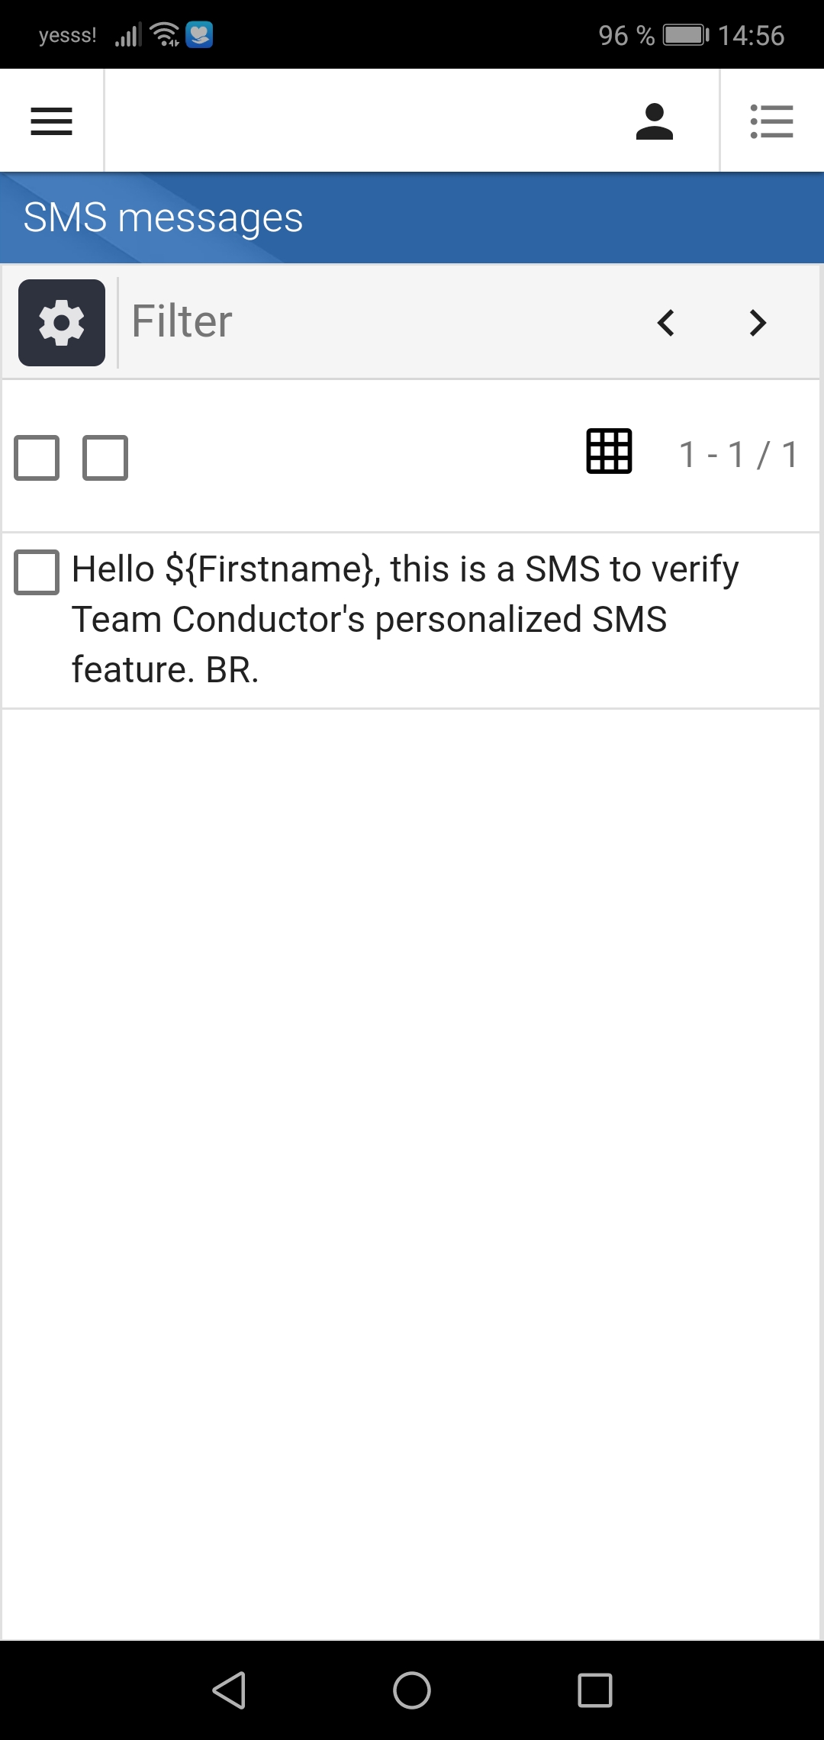
Task: Click the Wi-Fi icon in the status bar
Action: click(164, 34)
